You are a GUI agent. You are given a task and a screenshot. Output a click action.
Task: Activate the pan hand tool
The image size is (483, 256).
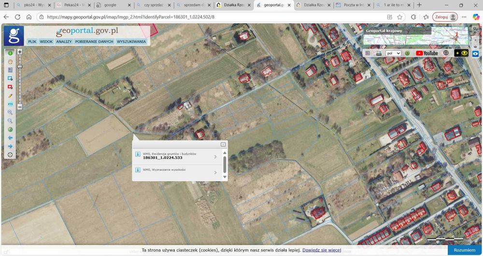click(10, 61)
